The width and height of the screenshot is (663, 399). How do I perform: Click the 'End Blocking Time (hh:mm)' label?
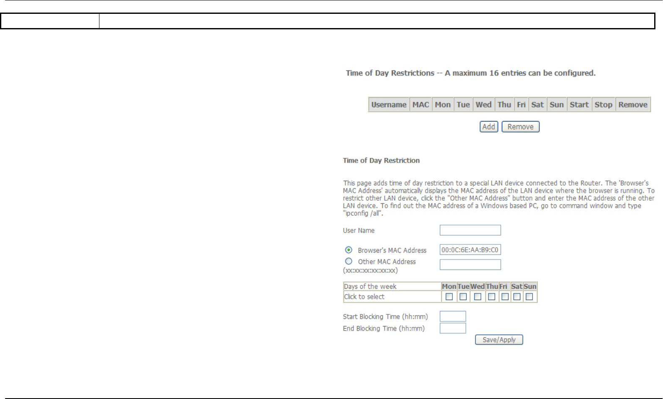(x=384, y=329)
